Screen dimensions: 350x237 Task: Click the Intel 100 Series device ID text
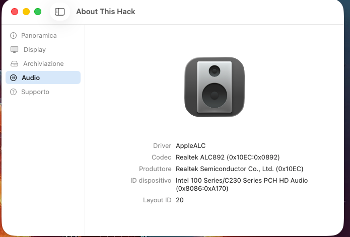241,180
